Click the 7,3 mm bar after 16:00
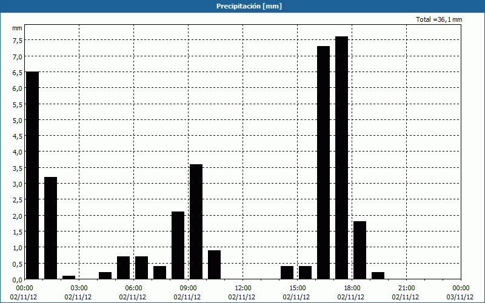 coord(324,162)
